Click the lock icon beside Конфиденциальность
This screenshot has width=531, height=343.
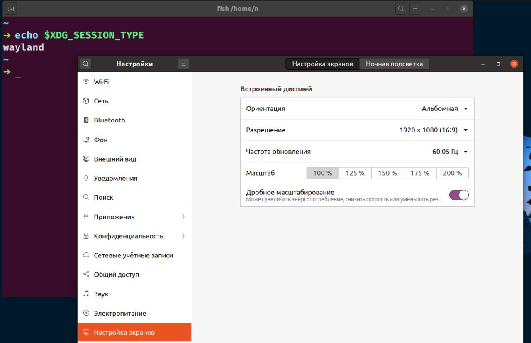[86, 236]
